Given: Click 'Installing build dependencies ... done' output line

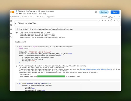Looking at the screenshot, I should (35, 32).
